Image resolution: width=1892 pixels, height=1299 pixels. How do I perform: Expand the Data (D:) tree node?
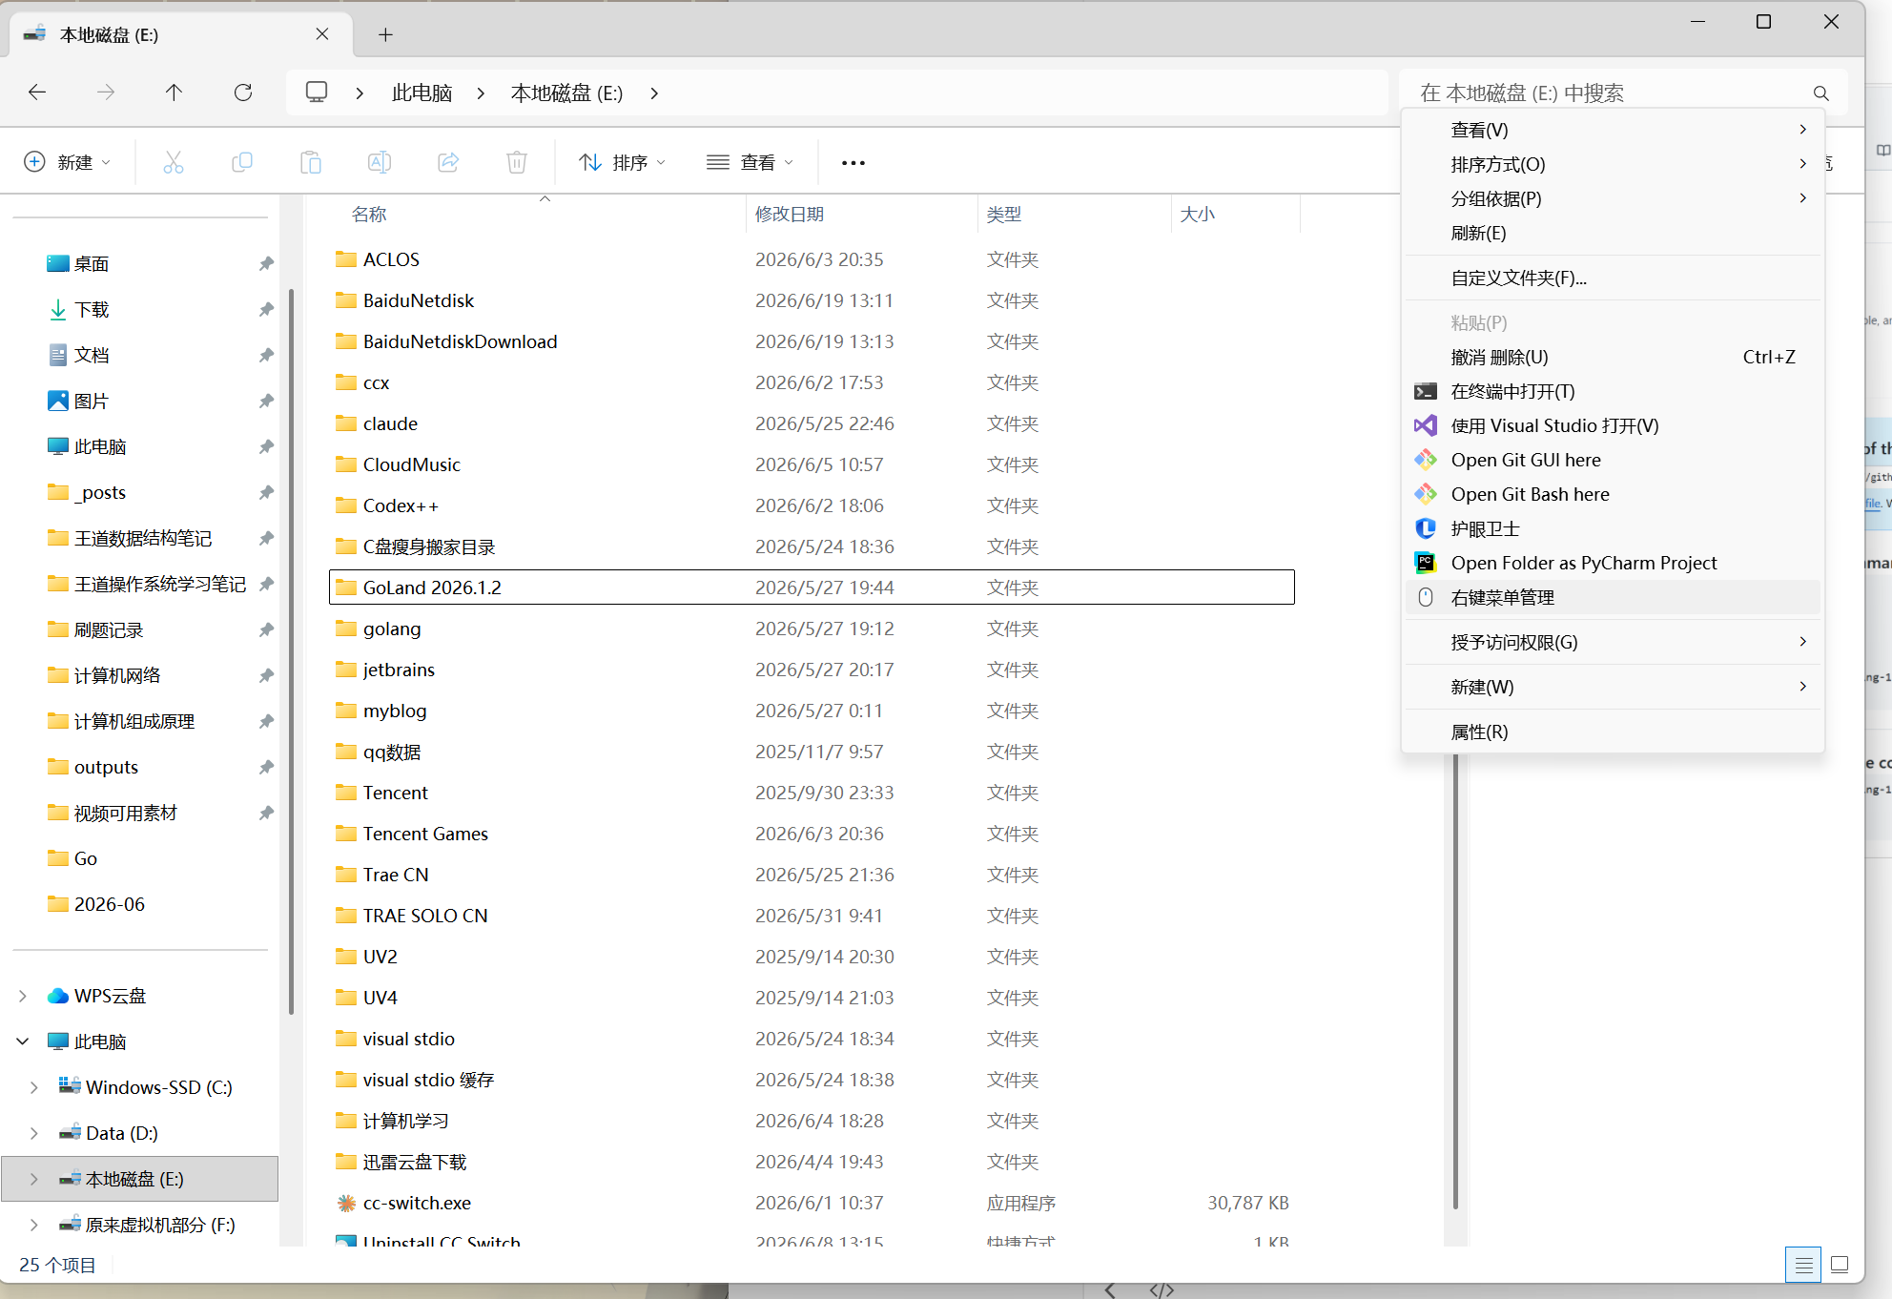point(34,1133)
